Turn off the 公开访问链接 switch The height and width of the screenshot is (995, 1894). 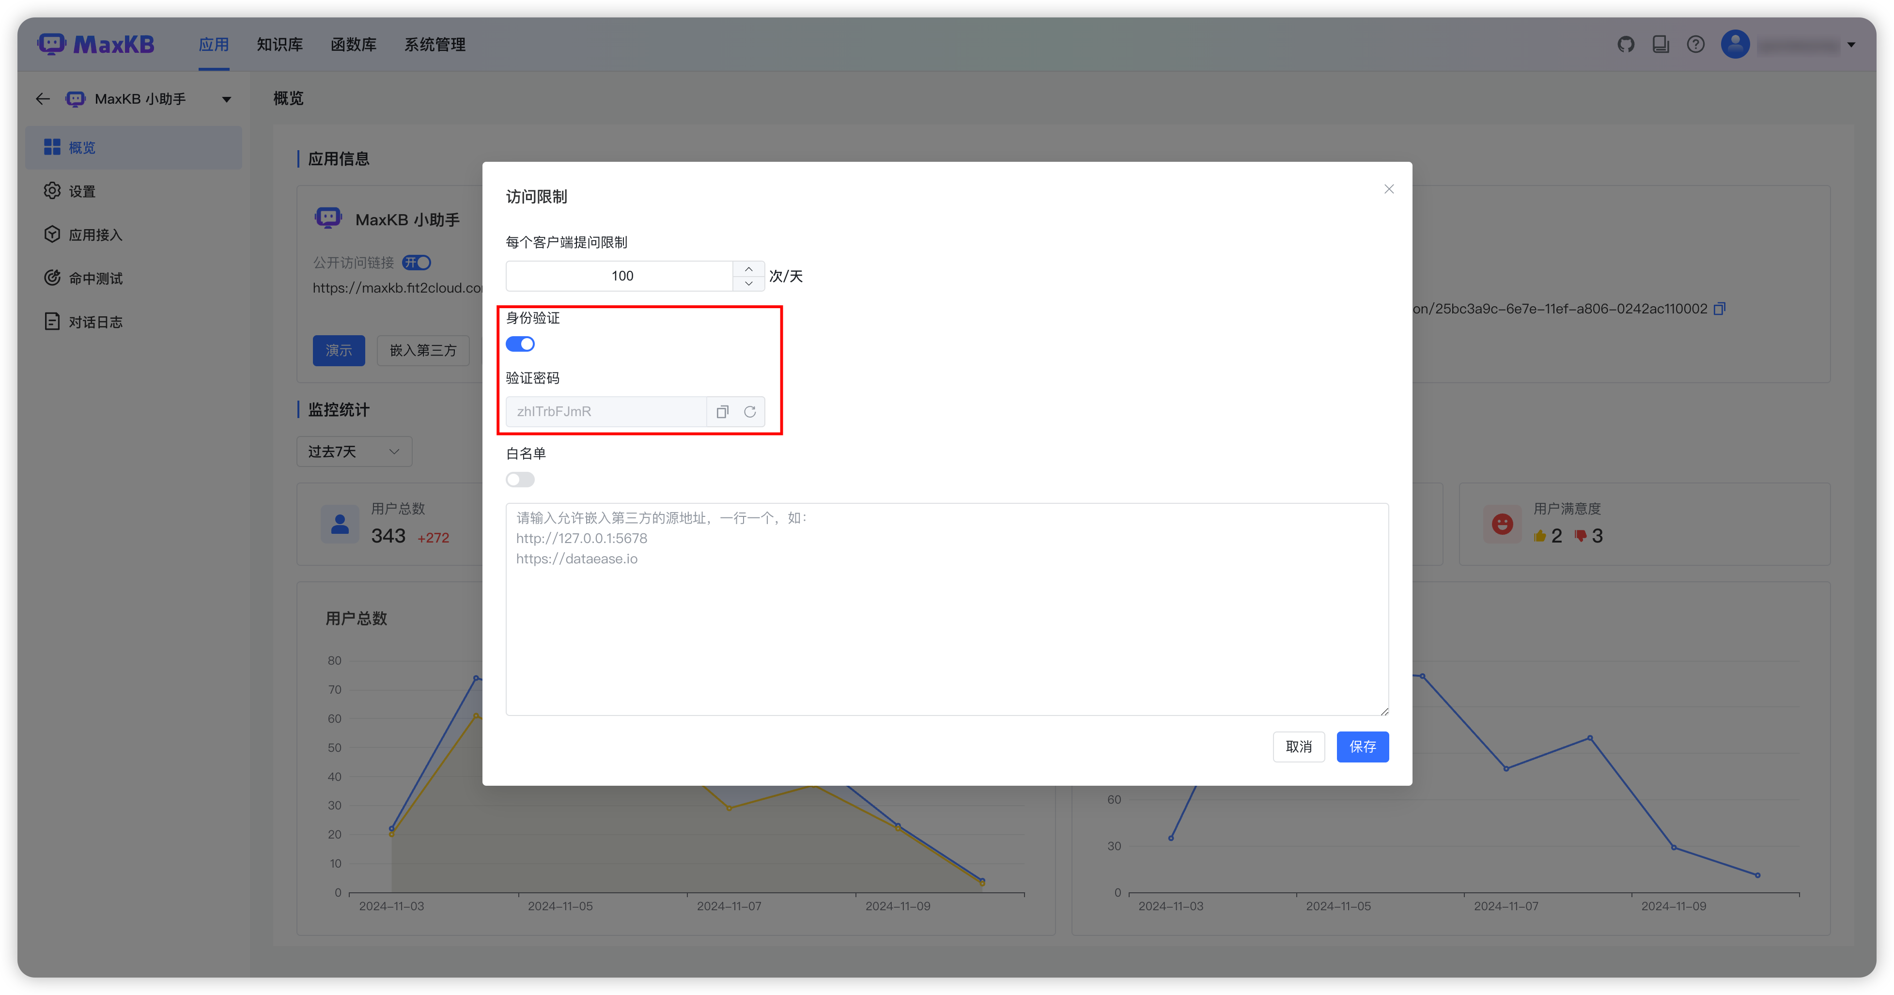[x=416, y=263]
